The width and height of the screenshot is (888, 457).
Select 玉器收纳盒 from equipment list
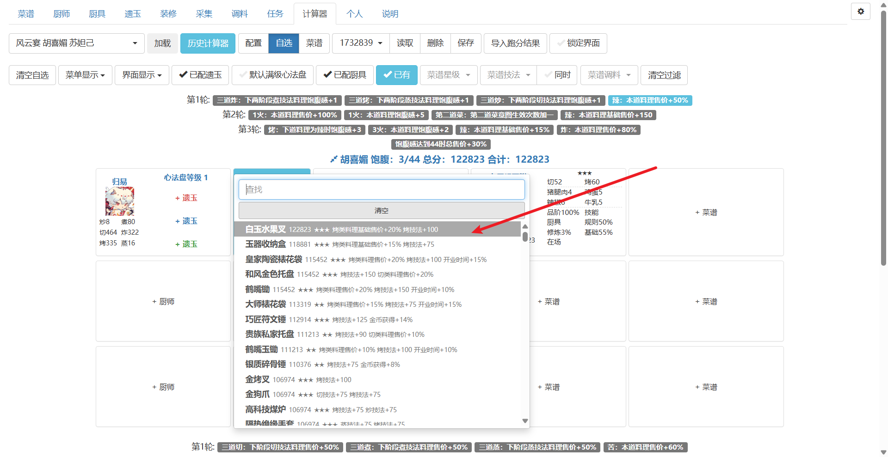(265, 244)
